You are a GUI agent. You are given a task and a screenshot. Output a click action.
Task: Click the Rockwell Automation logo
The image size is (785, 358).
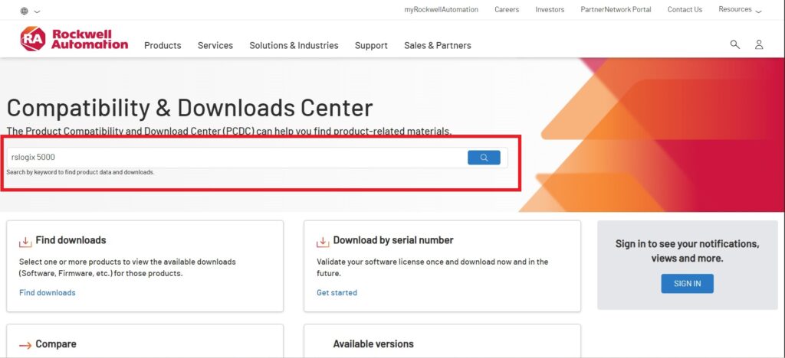[x=74, y=39]
